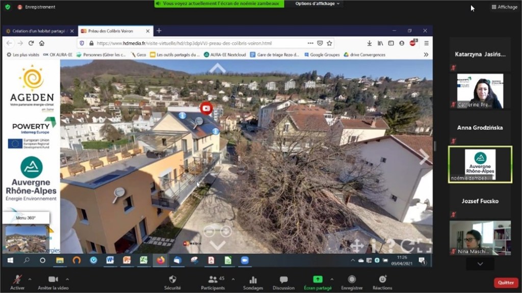Click the YouTube video hotspot on the roof
This screenshot has width=522, height=293.
click(206, 108)
